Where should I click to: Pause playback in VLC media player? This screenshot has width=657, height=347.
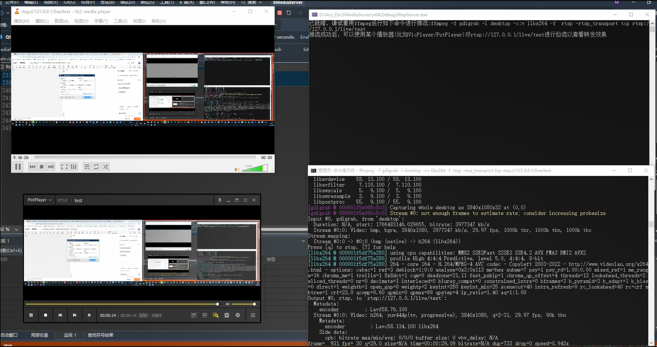tap(18, 167)
